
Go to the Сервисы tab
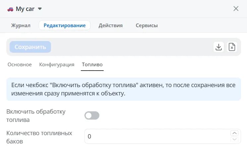[x=147, y=26]
